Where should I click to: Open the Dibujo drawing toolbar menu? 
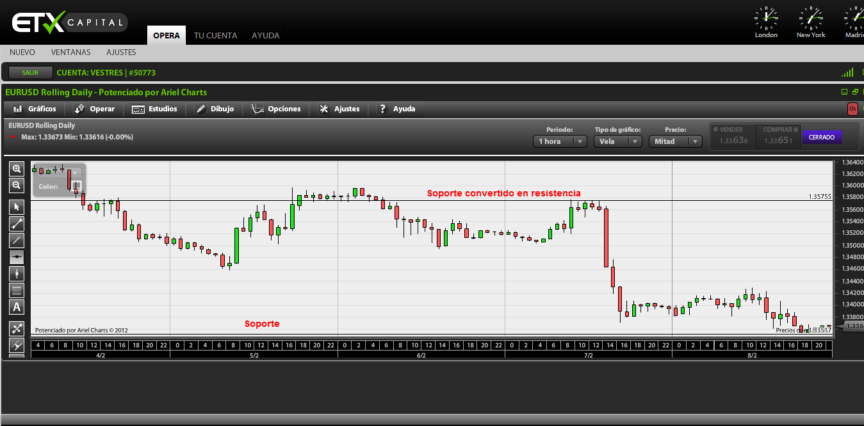[215, 109]
